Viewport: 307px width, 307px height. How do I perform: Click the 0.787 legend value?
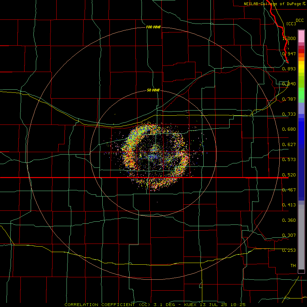(x=289, y=99)
